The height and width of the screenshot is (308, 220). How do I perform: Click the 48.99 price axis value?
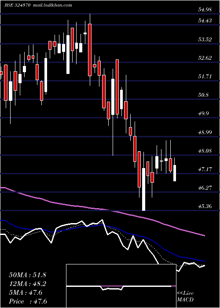205,132
